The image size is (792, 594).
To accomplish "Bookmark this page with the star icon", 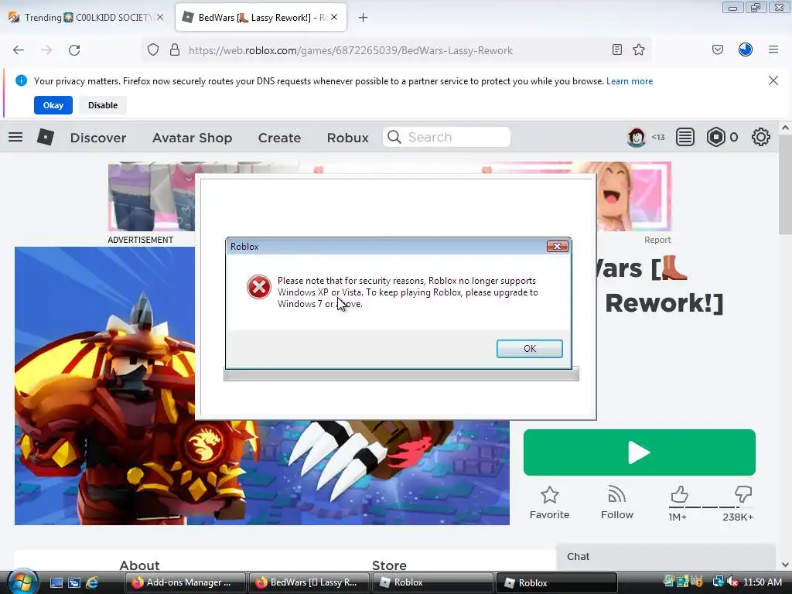I will point(639,49).
